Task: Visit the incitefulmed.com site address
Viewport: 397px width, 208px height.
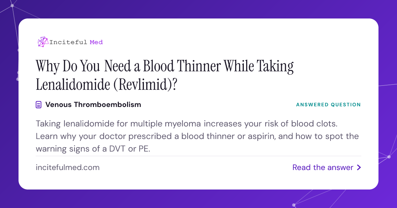Action: [67, 168]
